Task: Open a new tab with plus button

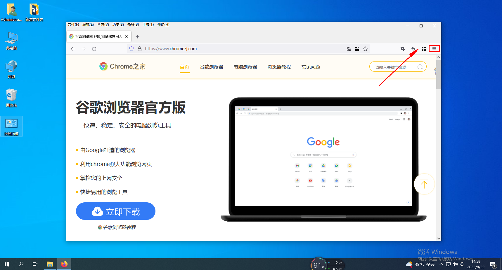Action: click(x=138, y=36)
